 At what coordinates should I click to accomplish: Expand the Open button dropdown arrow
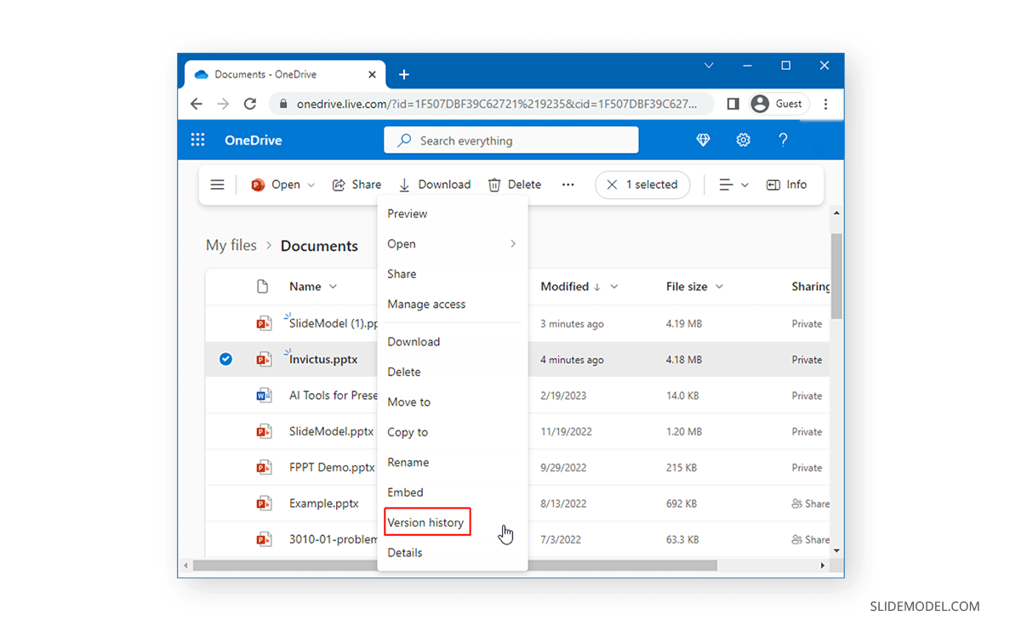[x=311, y=185]
